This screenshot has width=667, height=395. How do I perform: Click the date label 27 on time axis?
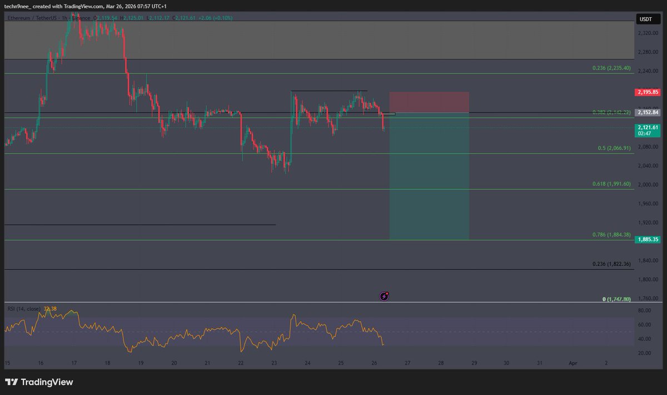pyautogui.click(x=407, y=363)
